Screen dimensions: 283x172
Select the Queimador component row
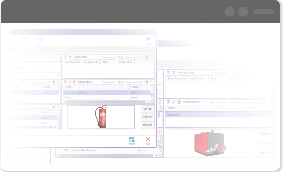pos(203,115)
